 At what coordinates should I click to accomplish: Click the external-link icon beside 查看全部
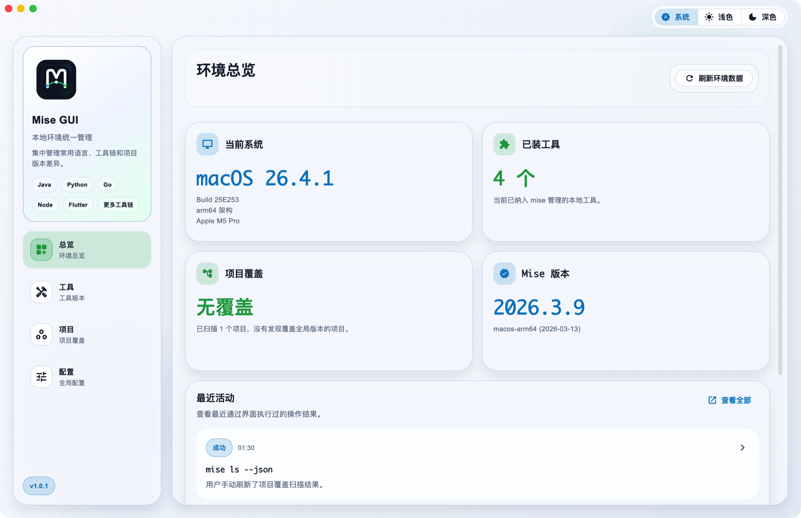[x=712, y=400]
